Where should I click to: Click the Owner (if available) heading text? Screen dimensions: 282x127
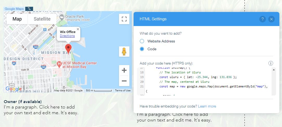[x=23, y=102]
